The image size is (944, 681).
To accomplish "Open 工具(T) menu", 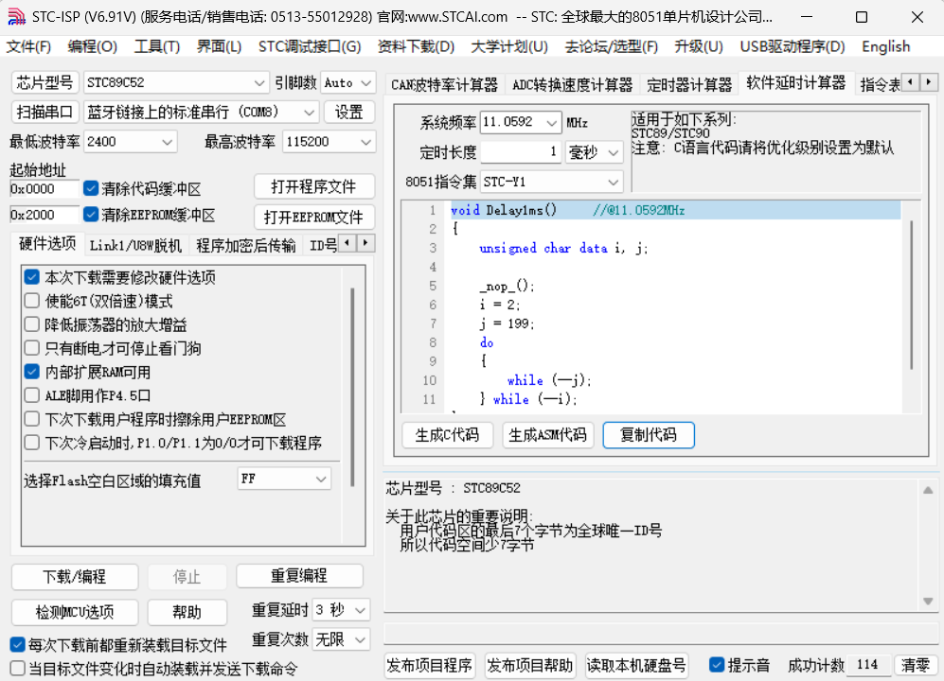I will [156, 47].
